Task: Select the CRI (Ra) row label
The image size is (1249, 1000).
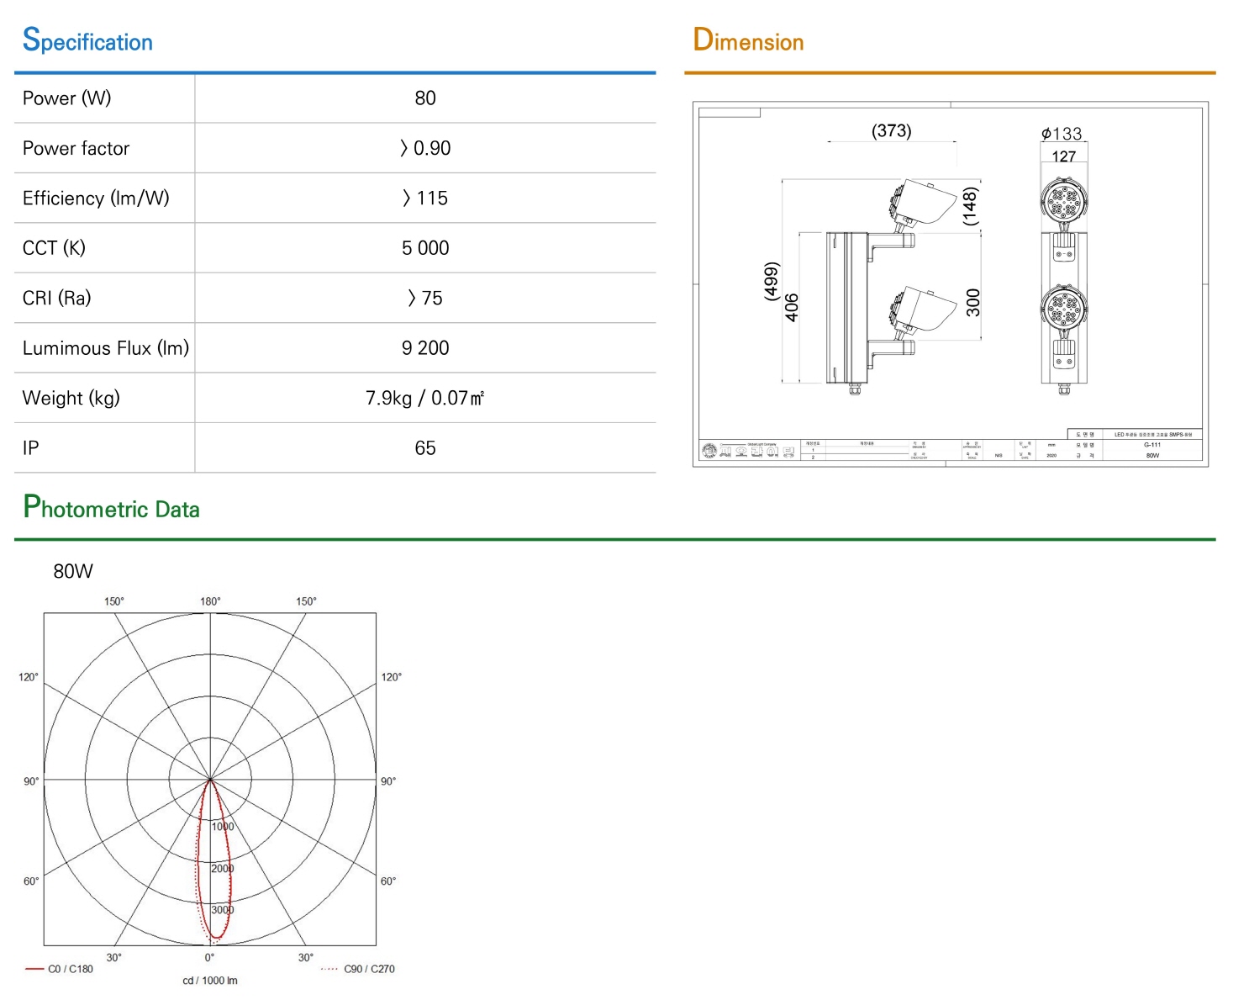Action: pos(57,299)
